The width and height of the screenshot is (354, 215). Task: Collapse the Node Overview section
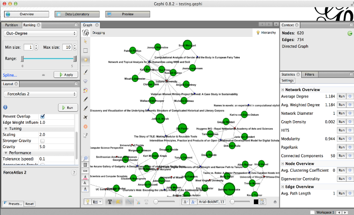[x=283, y=164]
